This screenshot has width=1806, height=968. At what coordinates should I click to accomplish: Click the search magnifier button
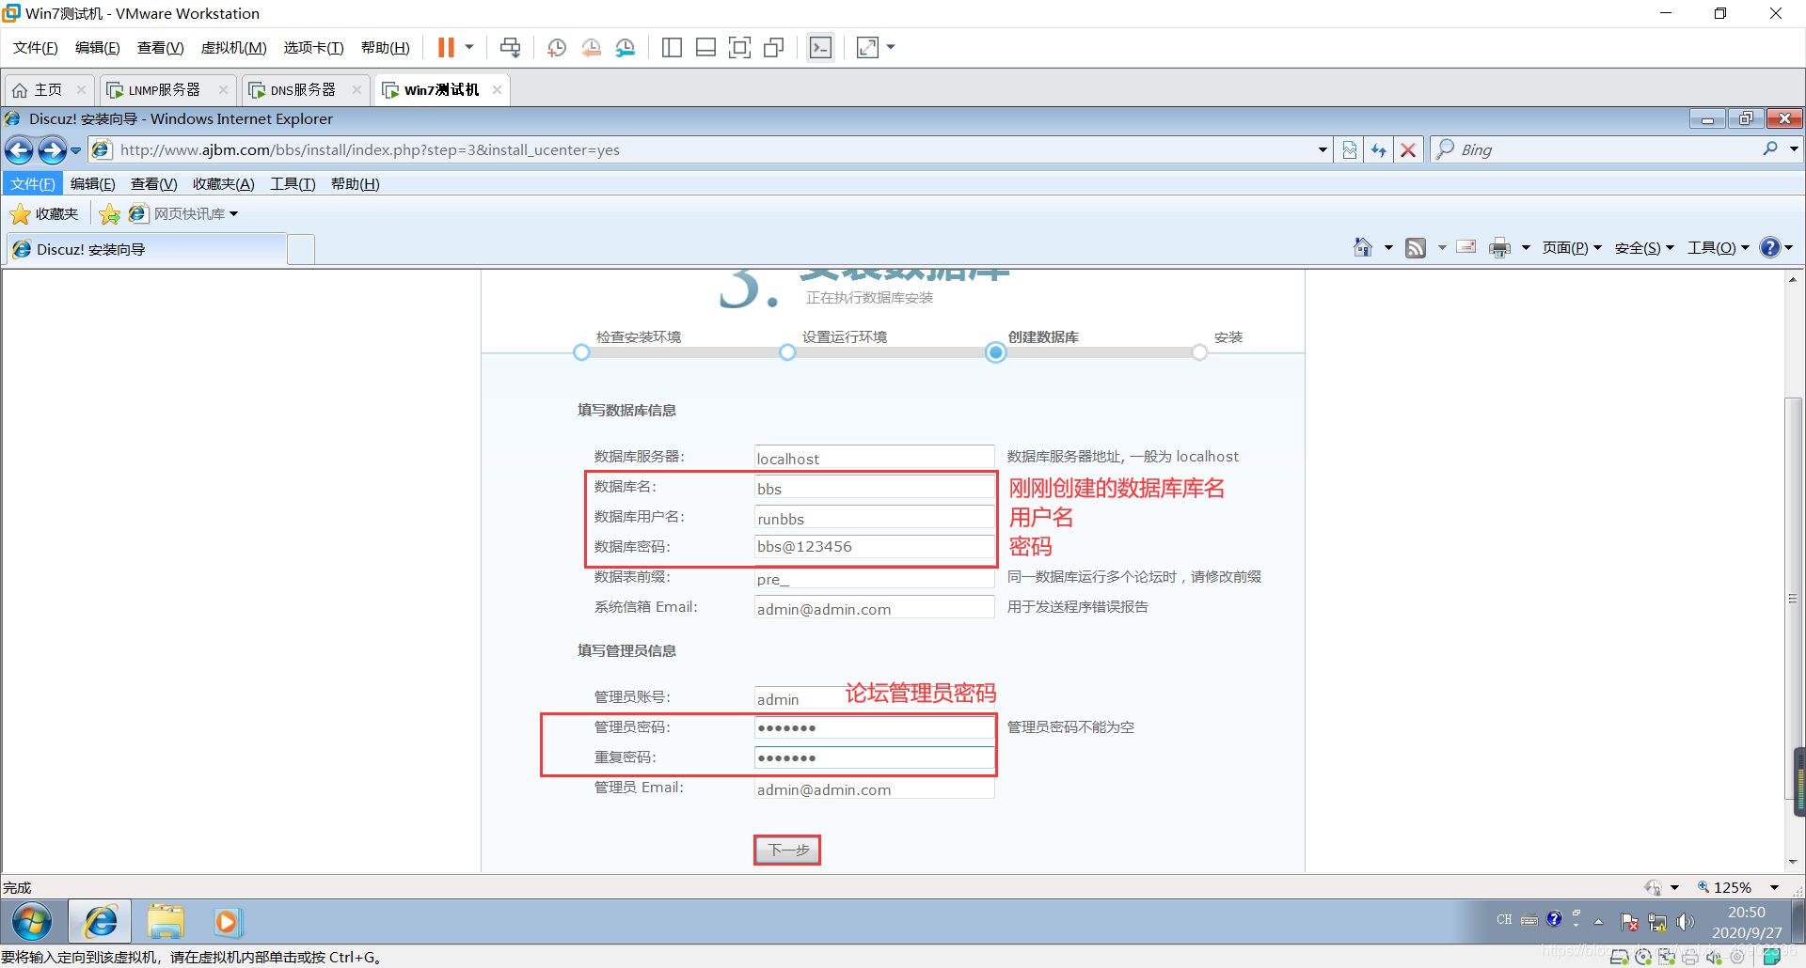click(x=1770, y=148)
